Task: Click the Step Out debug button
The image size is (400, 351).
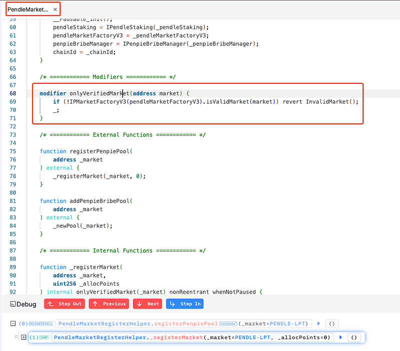Action: (64, 304)
